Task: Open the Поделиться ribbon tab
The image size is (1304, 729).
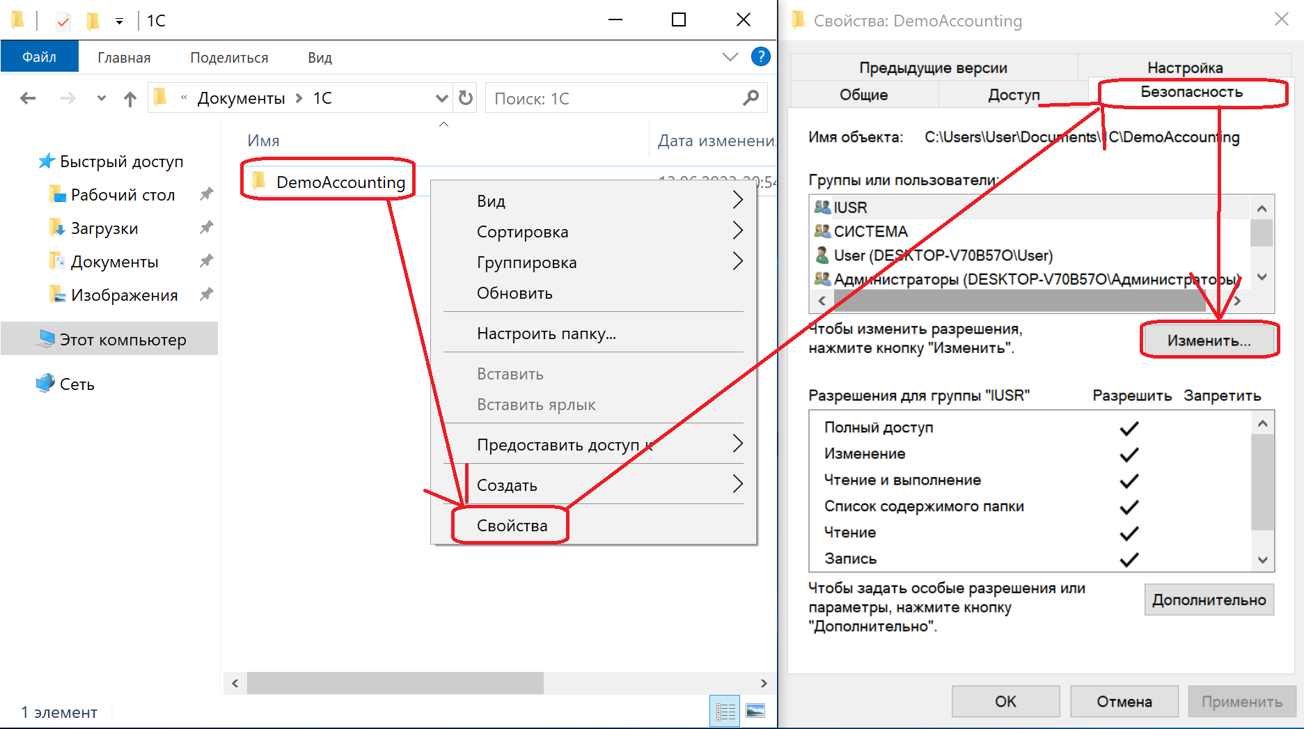Action: [x=229, y=58]
